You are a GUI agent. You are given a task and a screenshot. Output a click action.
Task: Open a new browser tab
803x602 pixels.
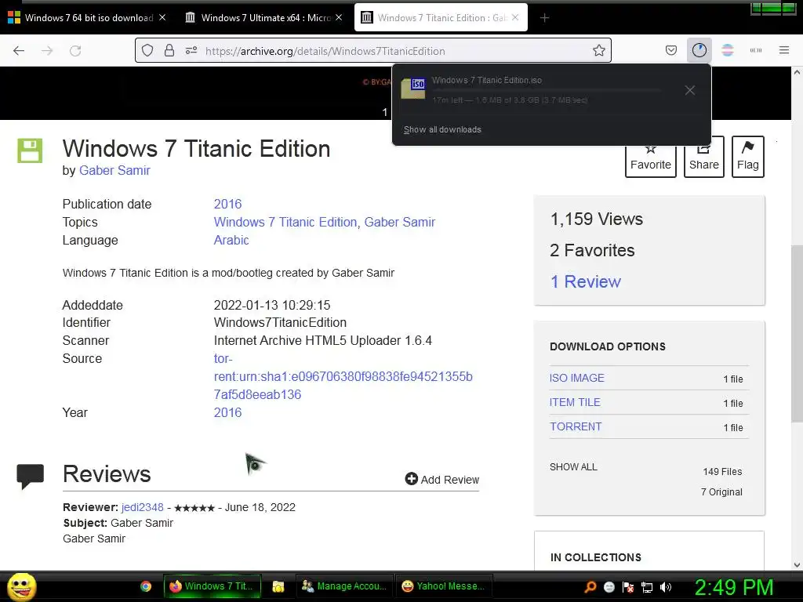(x=544, y=18)
